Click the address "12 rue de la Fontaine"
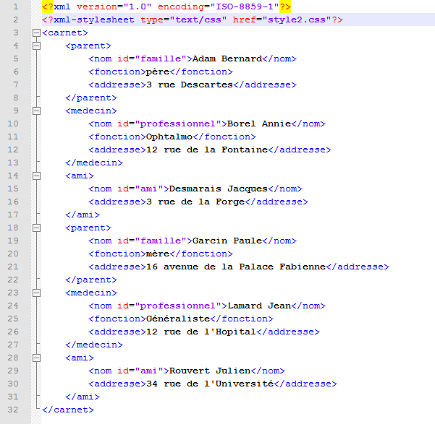This screenshot has width=435, height=424. 207,150
